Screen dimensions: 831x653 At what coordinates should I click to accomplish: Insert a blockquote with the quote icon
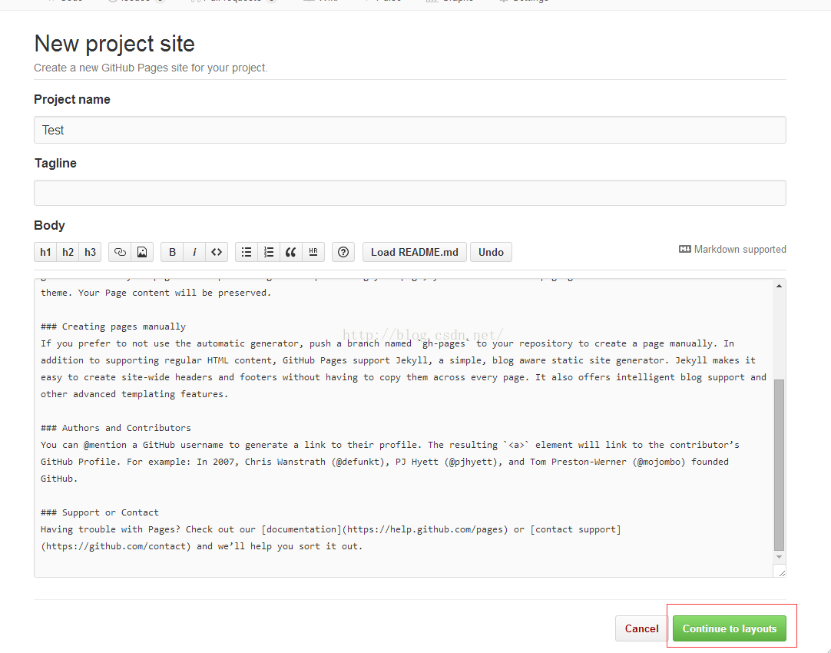click(291, 252)
